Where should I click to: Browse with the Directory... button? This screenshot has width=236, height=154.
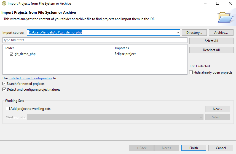tap(194, 33)
